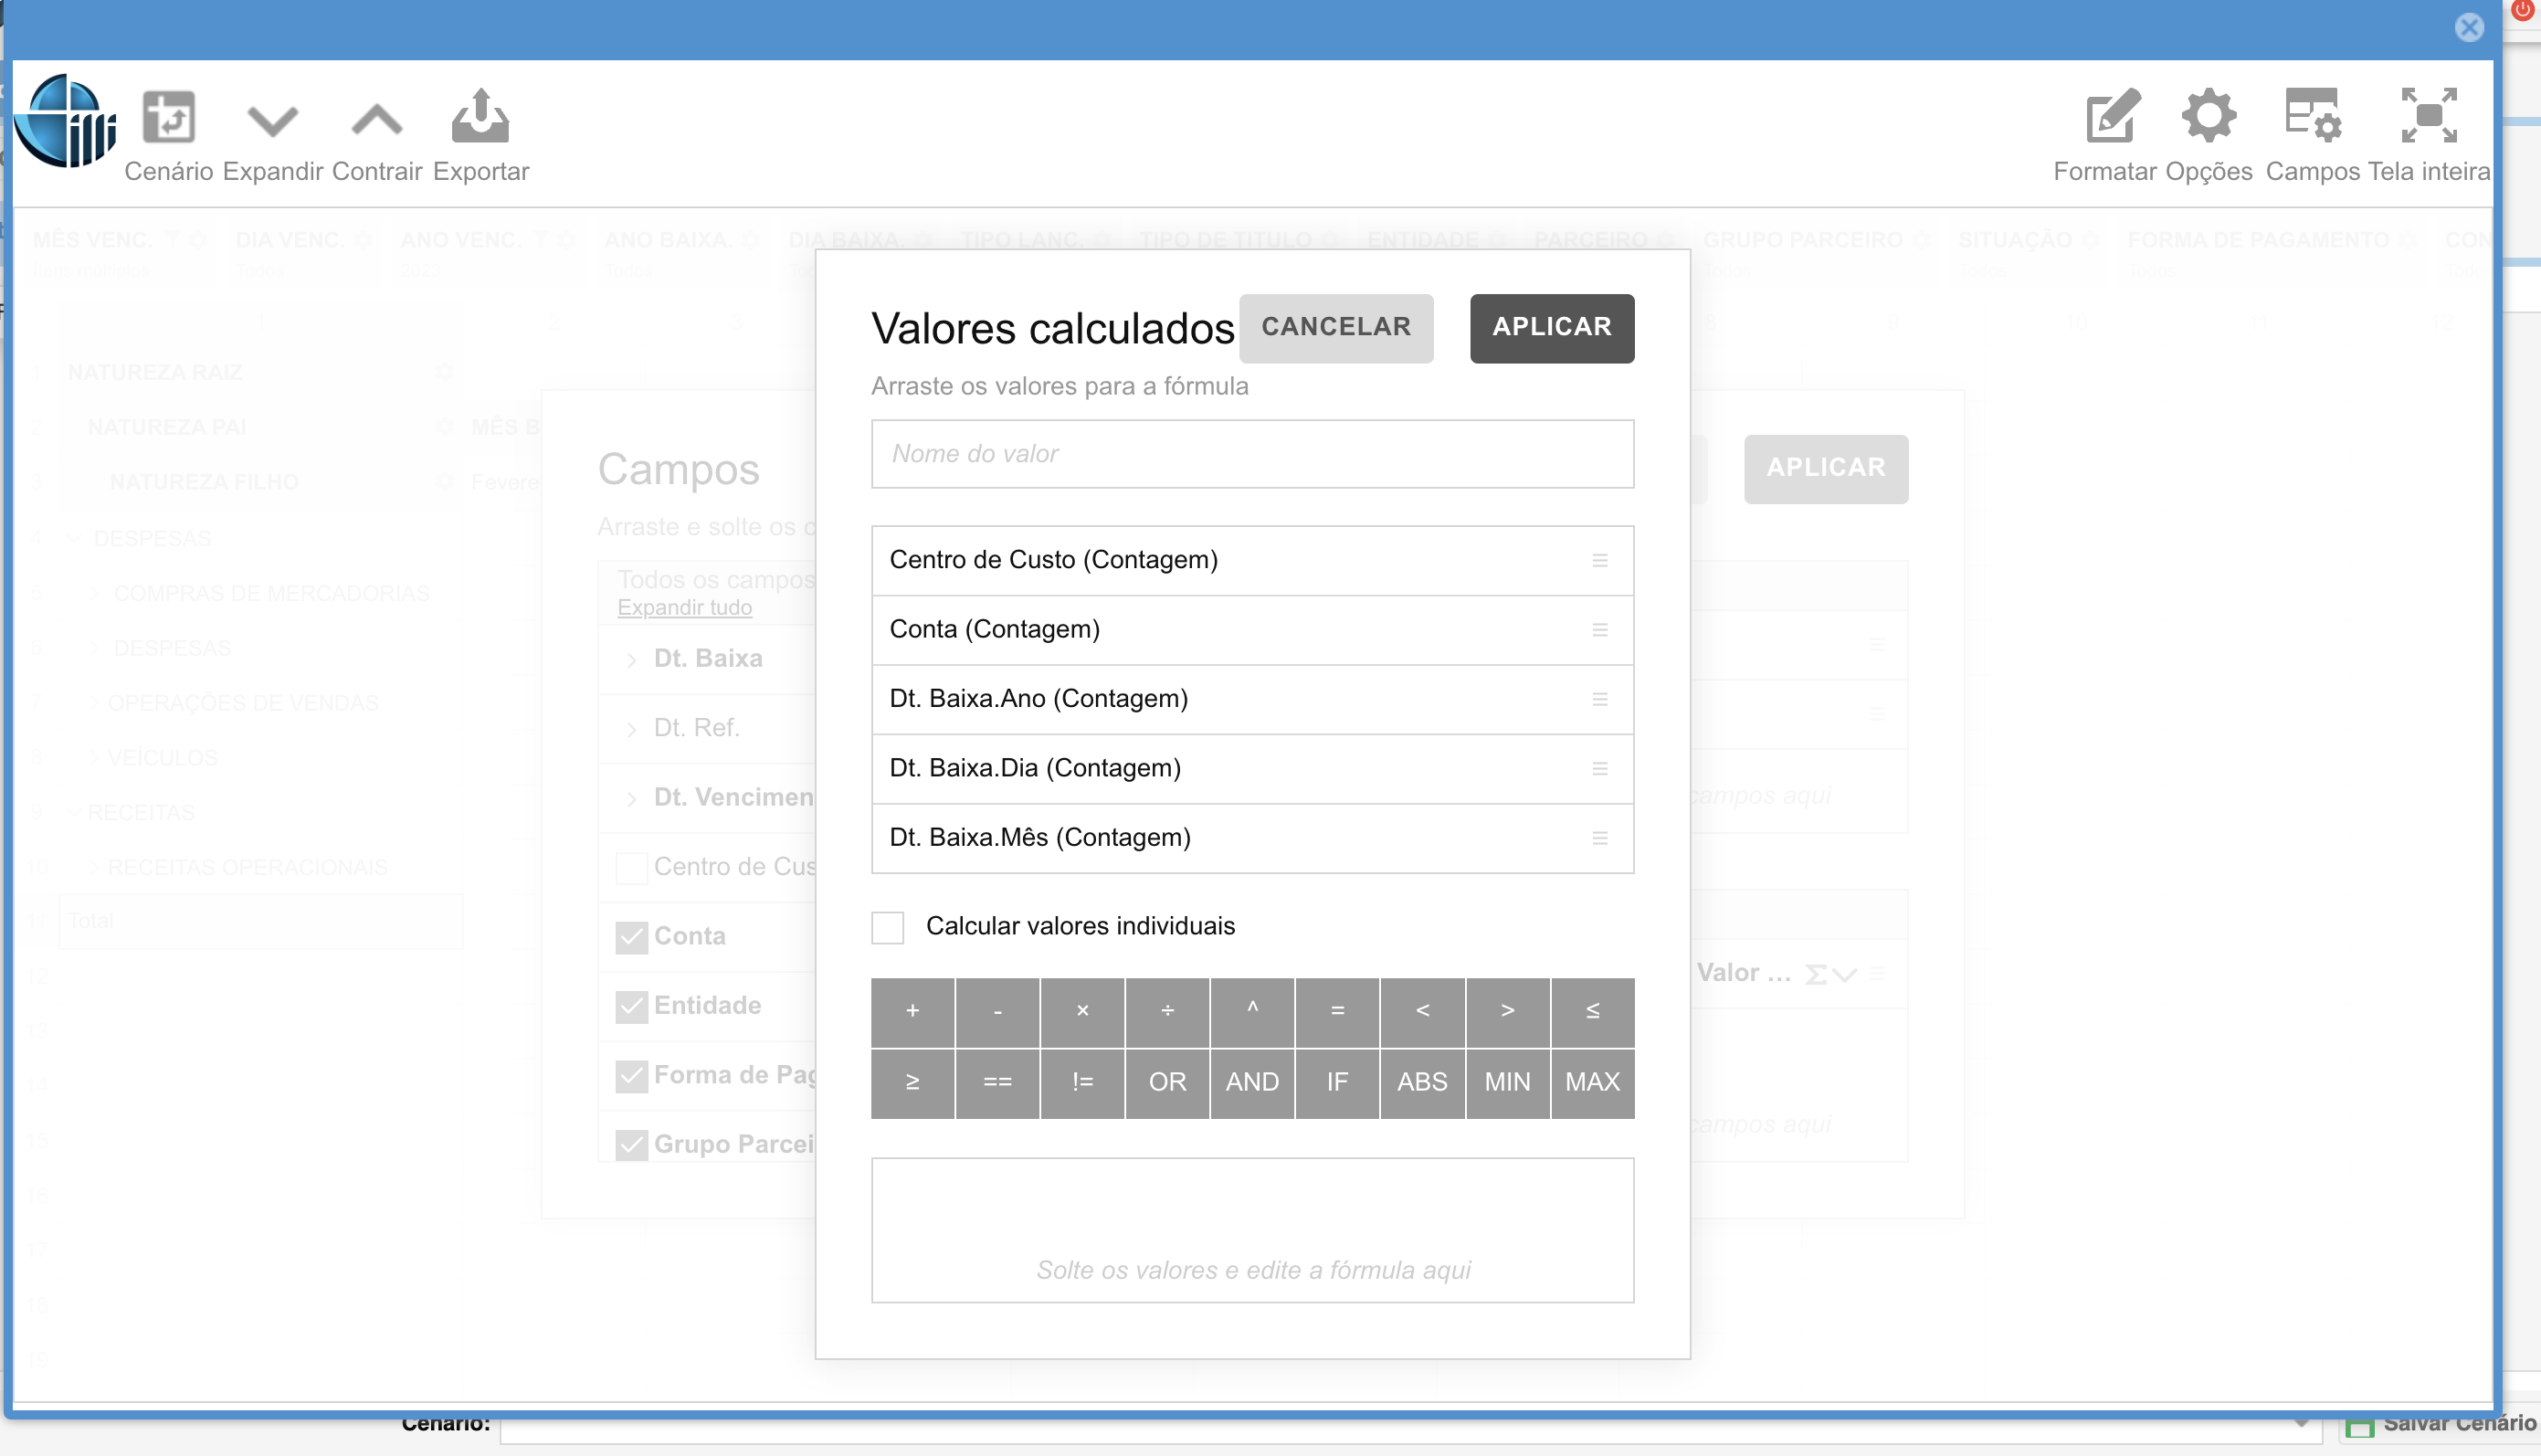Click the Expandir chevron icon
Screen dimensions: 2541x1456
(x=272, y=120)
